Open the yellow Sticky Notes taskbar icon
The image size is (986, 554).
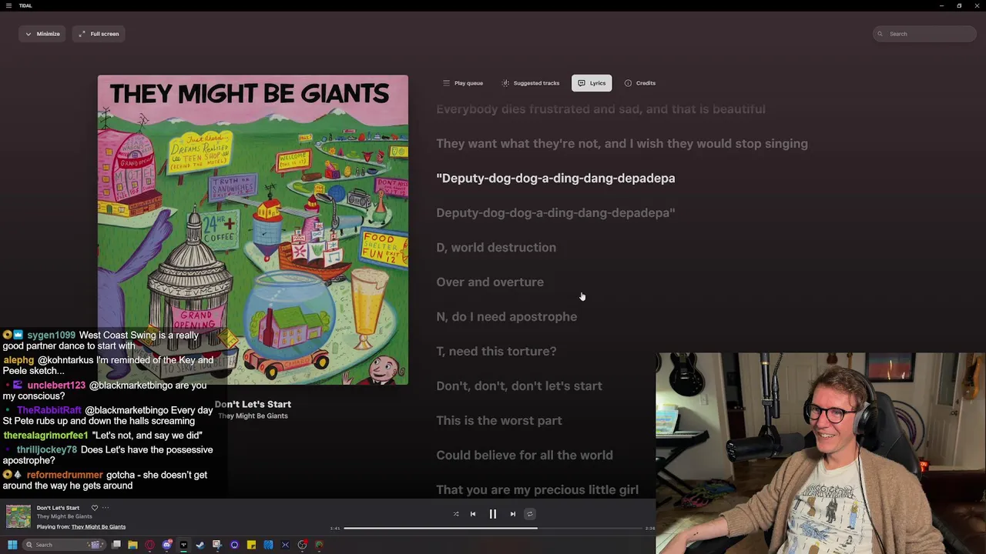[251, 545]
